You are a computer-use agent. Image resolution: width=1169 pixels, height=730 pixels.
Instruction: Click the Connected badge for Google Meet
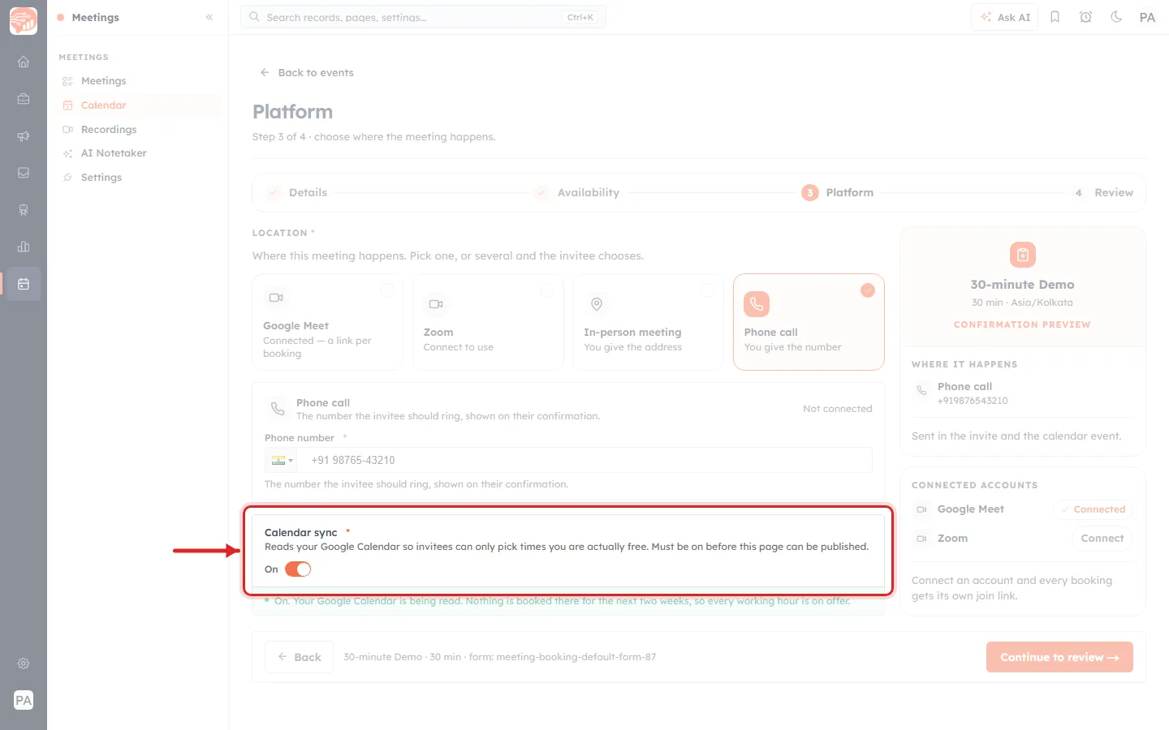pyautogui.click(x=1093, y=509)
